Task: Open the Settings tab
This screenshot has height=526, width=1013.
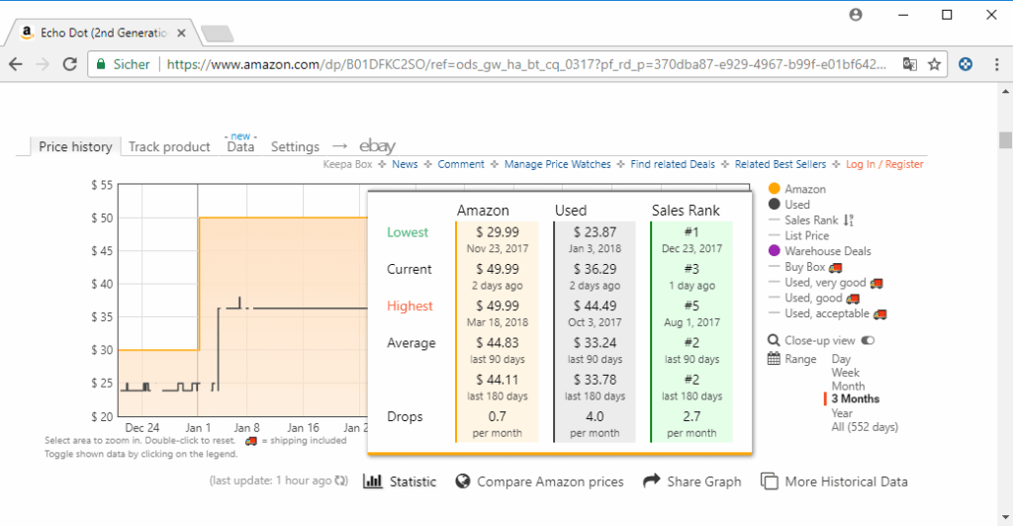Action: 295,146
